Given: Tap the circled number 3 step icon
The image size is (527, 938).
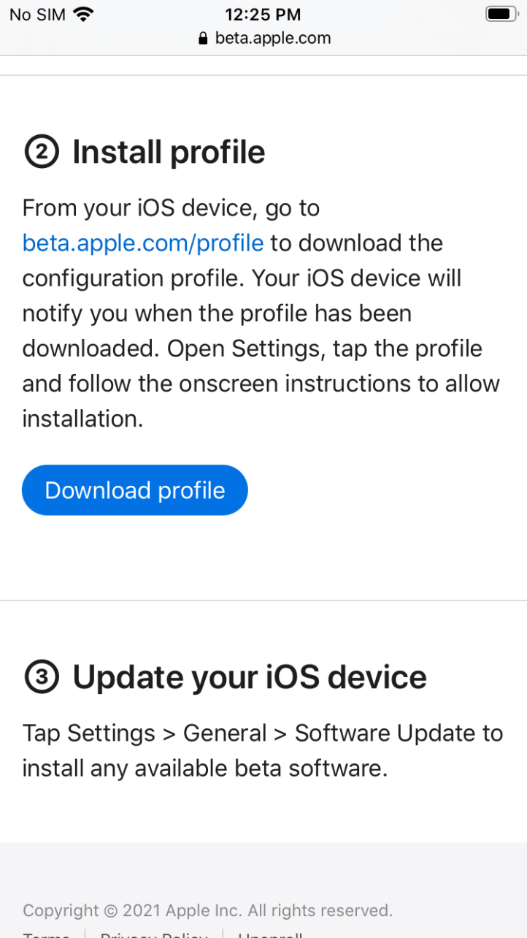Looking at the screenshot, I should [41, 678].
